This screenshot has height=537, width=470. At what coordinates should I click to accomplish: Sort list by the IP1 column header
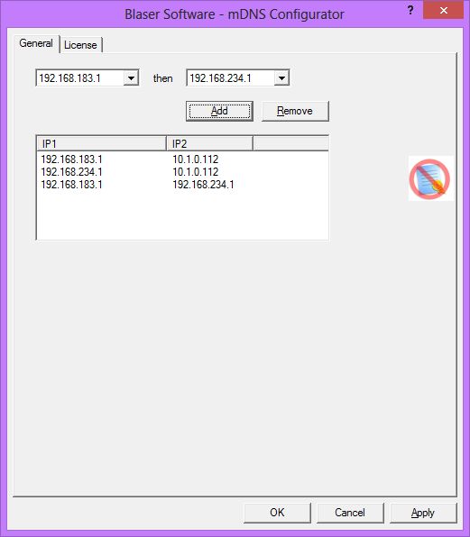(x=101, y=143)
